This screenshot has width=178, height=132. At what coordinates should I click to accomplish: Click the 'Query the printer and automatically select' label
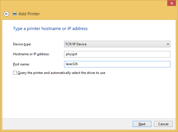[61, 73]
